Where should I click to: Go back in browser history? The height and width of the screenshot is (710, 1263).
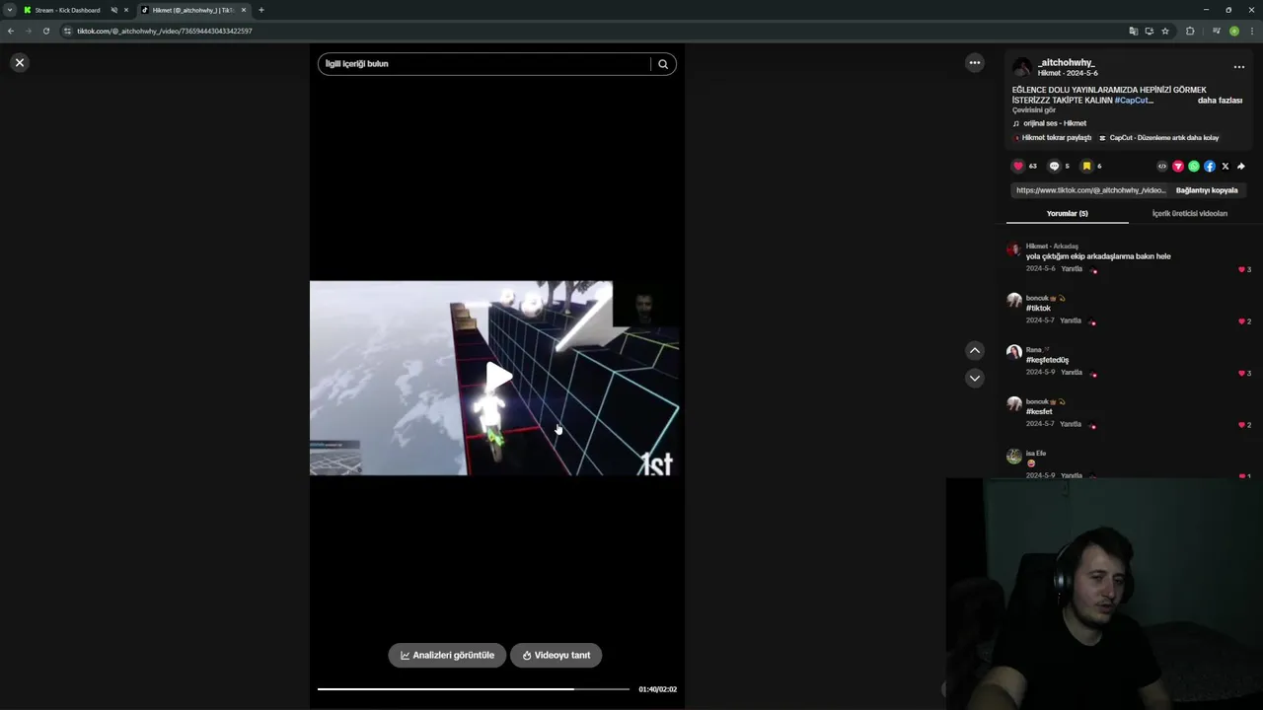tap(11, 31)
